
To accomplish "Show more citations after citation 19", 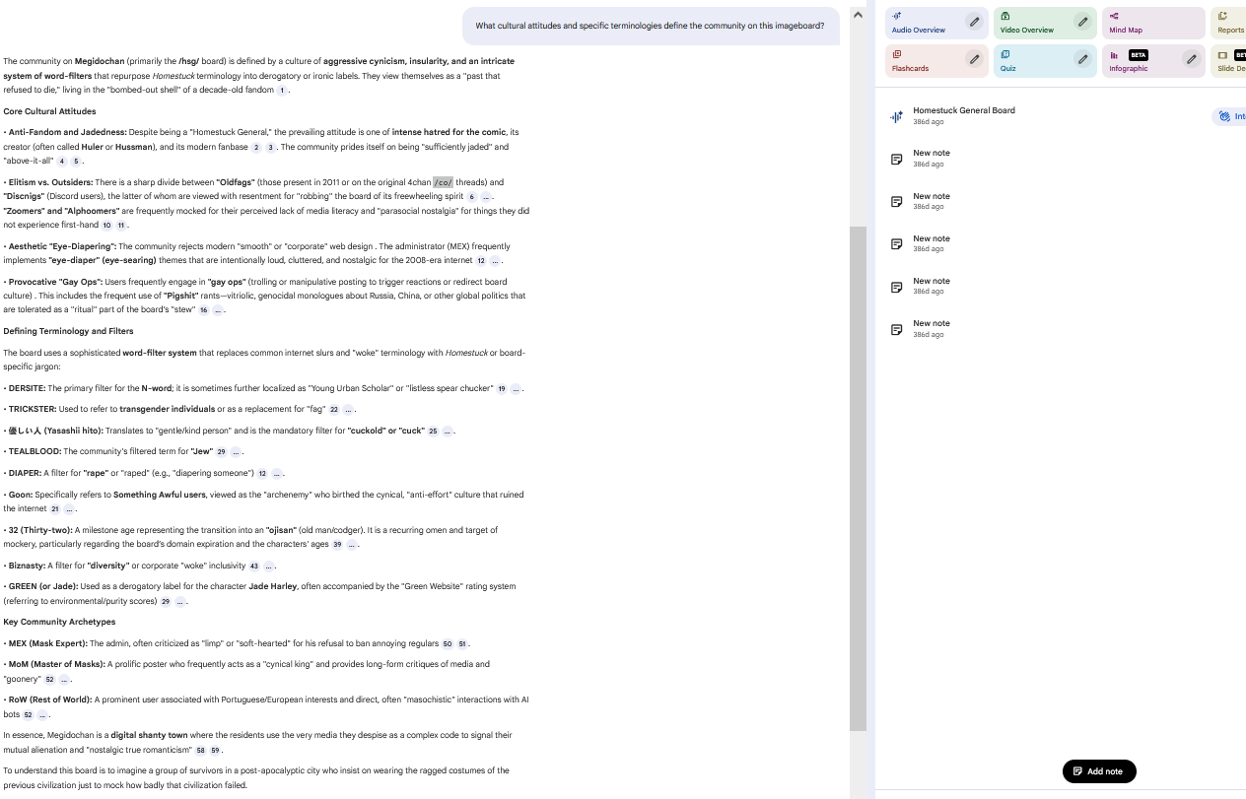I will click(516, 389).
